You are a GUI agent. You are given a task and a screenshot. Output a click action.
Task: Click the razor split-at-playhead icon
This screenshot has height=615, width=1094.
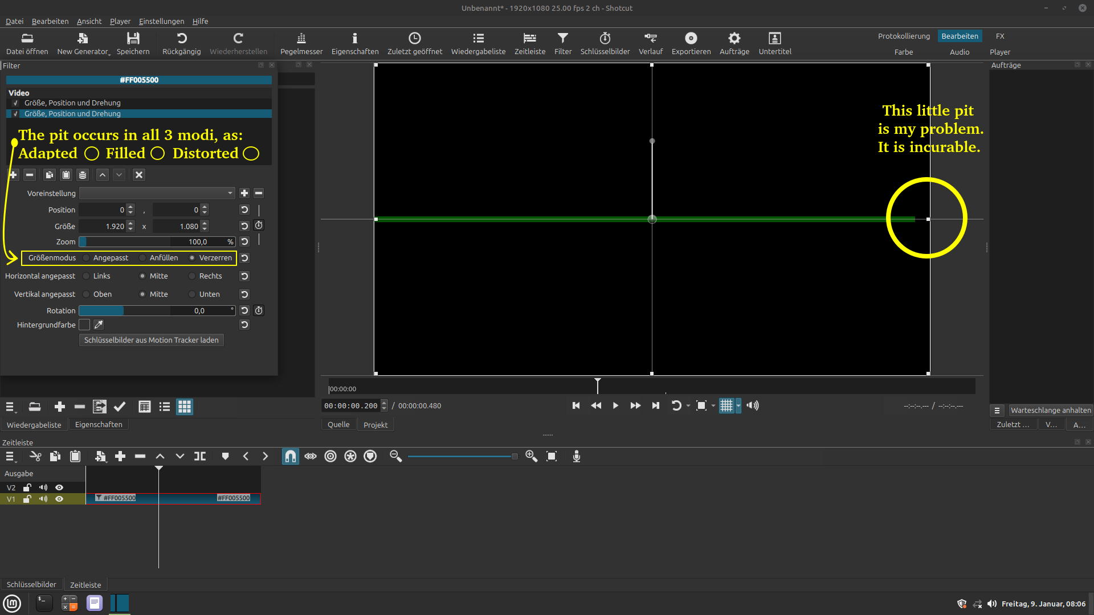click(x=199, y=456)
